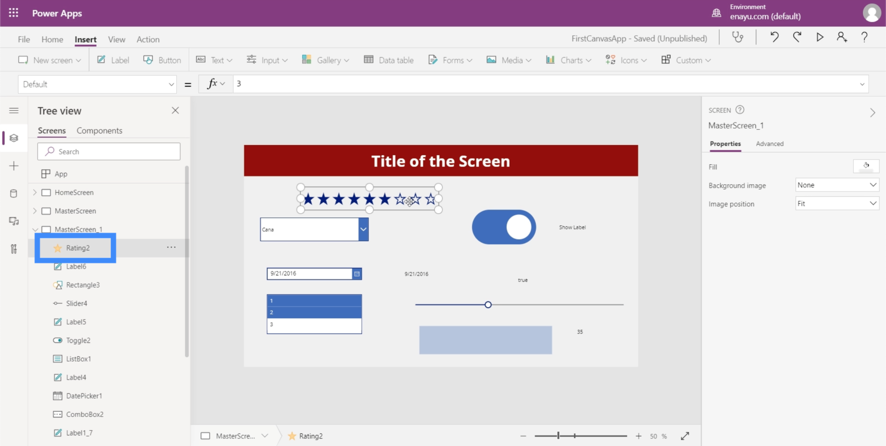Expand the hamburger menu in left rail
The width and height of the screenshot is (886, 446).
click(x=14, y=110)
